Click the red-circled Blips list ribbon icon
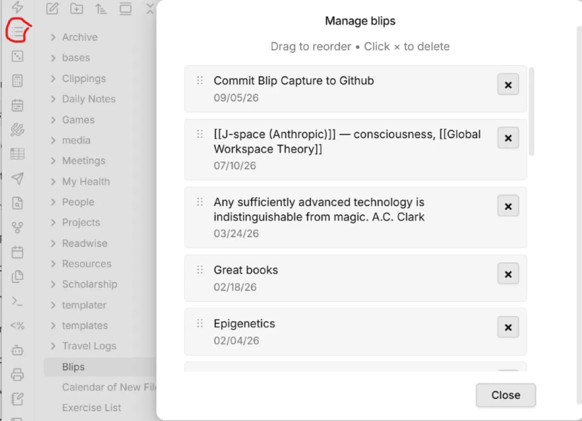The height and width of the screenshot is (421, 582). 17,32
